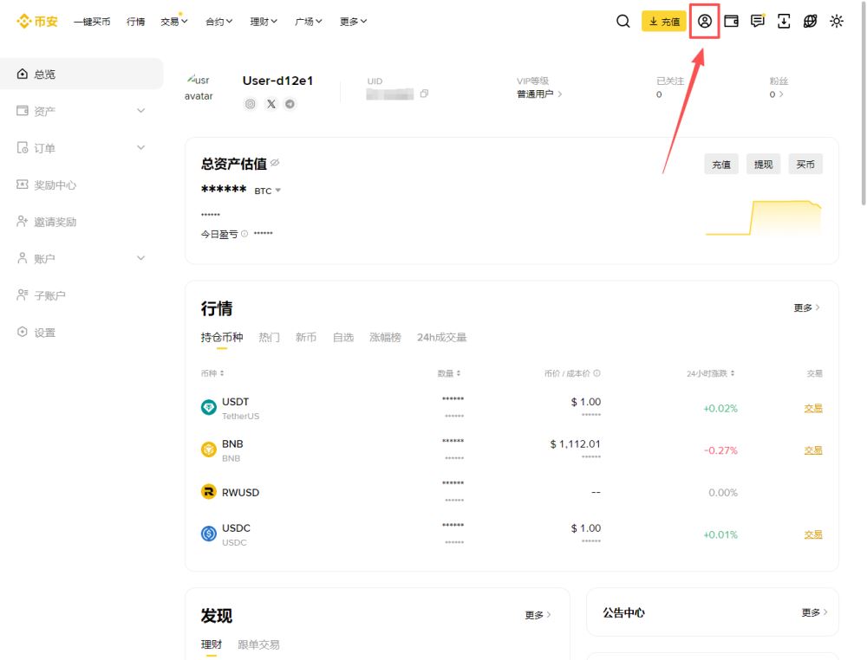The height and width of the screenshot is (660, 867).
Task: Open the language globe icon
Action: tap(810, 21)
